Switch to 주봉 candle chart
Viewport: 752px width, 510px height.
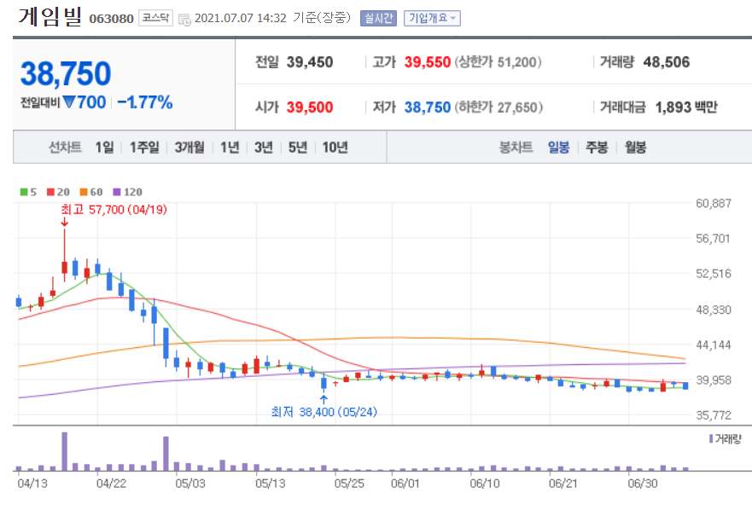click(x=597, y=148)
